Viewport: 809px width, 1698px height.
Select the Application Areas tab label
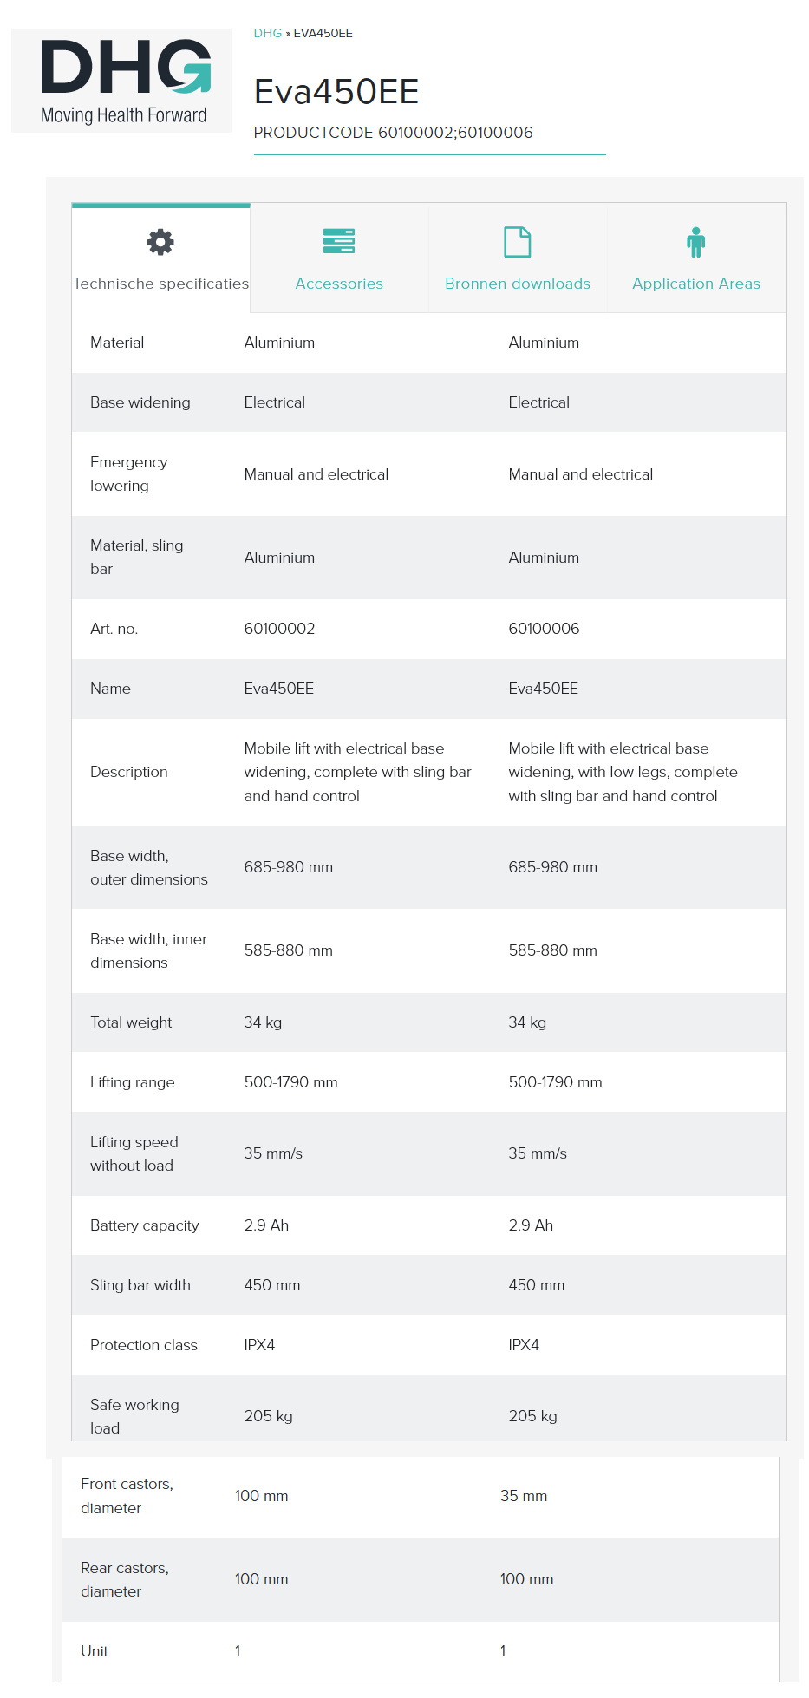click(695, 284)
